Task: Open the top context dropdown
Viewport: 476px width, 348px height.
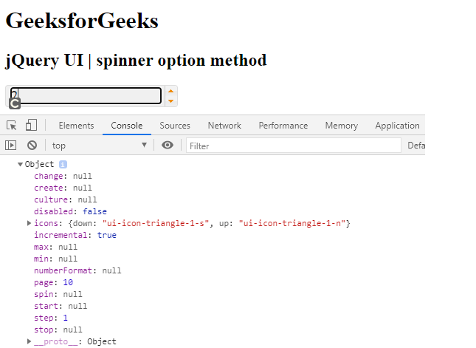Action: pos(99,146)
